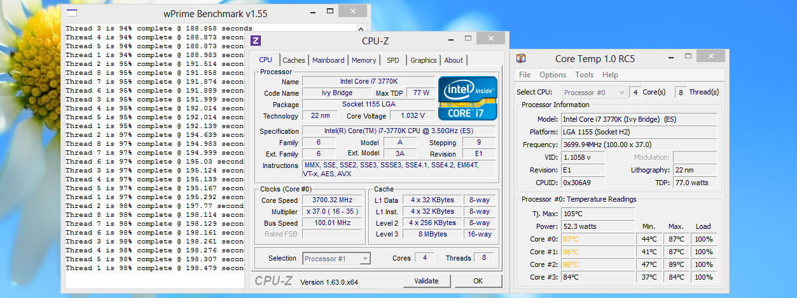The image size is (797, 298).
Task: Open Core Temp Help menu
Action: 610,75
